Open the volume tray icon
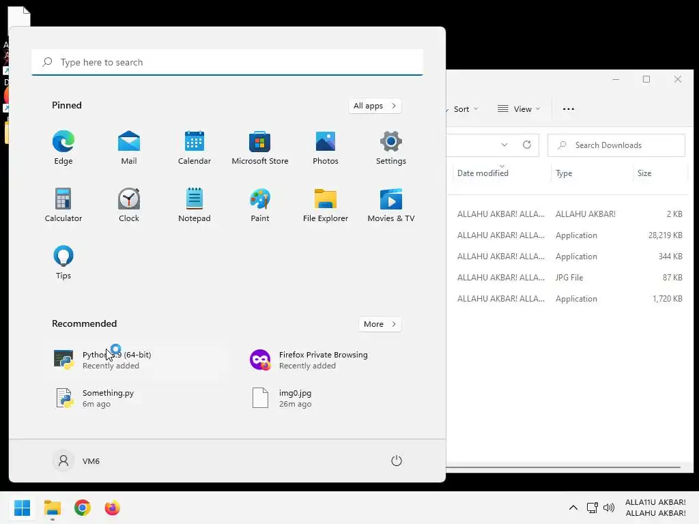The width and height of the screenshot is (699, 524). coord(608,508)
